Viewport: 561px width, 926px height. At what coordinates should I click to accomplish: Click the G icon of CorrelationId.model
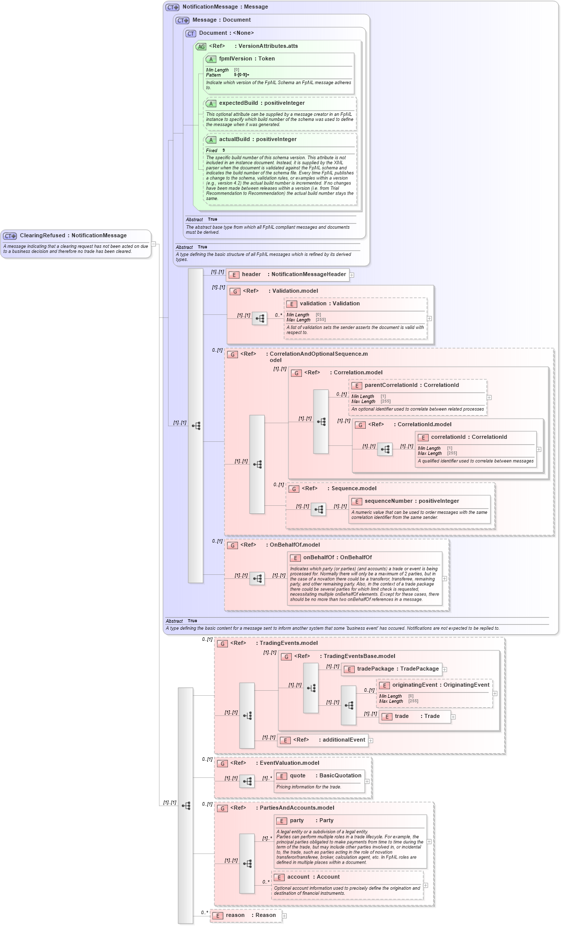click(360, 425)
